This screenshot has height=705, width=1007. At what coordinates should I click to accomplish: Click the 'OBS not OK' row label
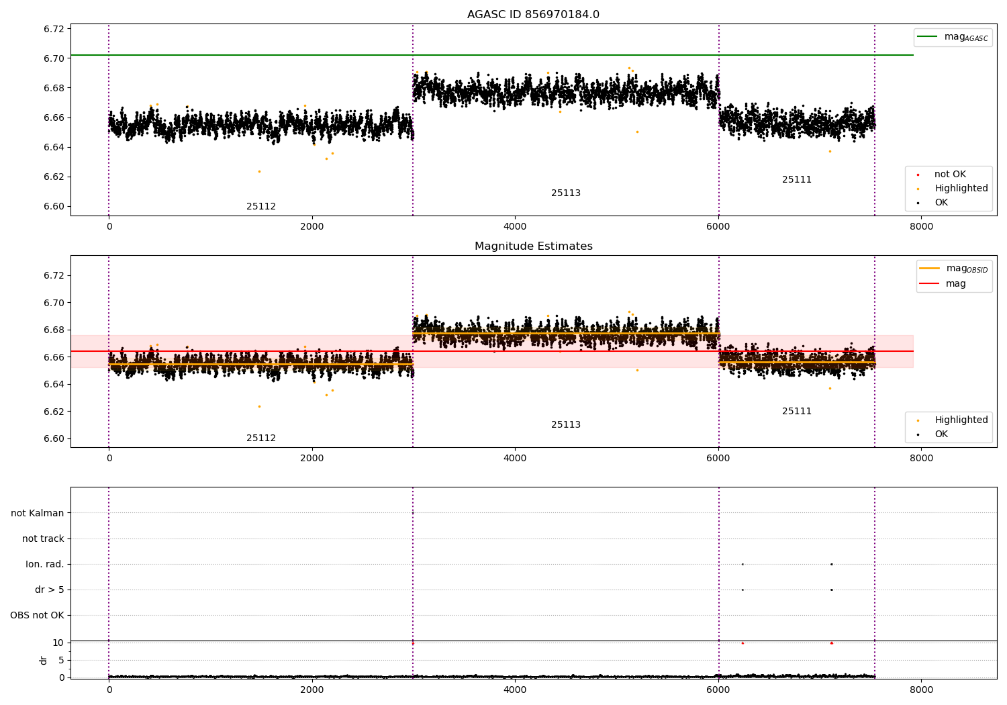pyautogui.click(x=38, y=616)
